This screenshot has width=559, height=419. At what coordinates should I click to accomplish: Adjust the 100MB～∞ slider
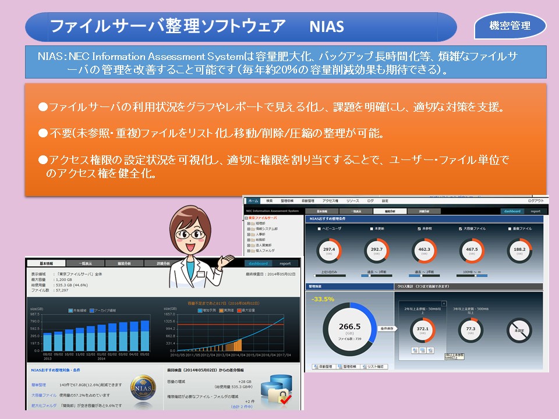coord(472,275)
